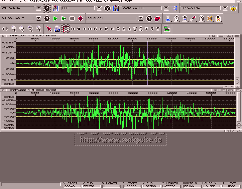Click the crown icon beside APPLYSINE
The height and width of the screenshot is (189, 242).
point(233,8)
